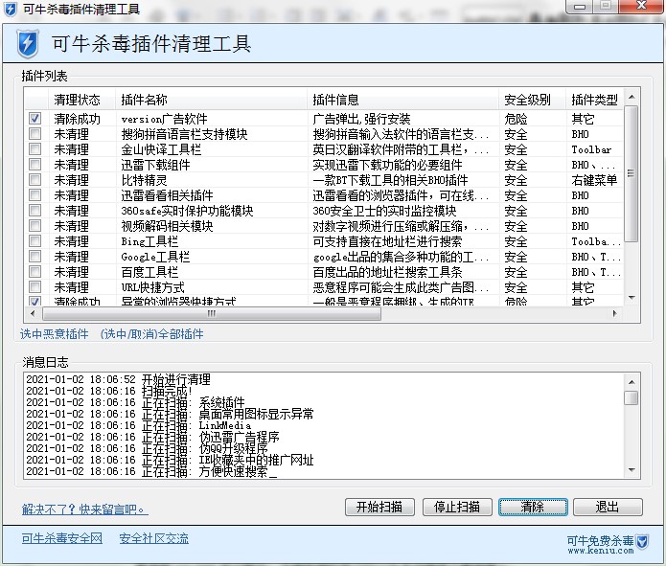Viewport: 666px width, 566px height.
Task: Tick the 视频解码相关模块 checkbox
Action: tap(35, 225)
